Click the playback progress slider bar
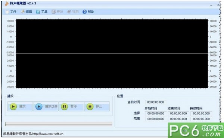Screen dimensions: 224x138 coord(59,124)
